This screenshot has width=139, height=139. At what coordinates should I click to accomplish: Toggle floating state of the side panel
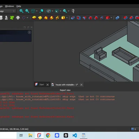pos(28,27)
